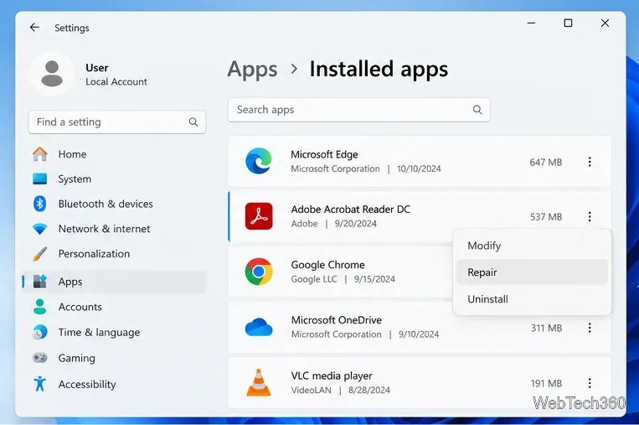
Task: Open Personalization settings label
Action: (94, 254)
